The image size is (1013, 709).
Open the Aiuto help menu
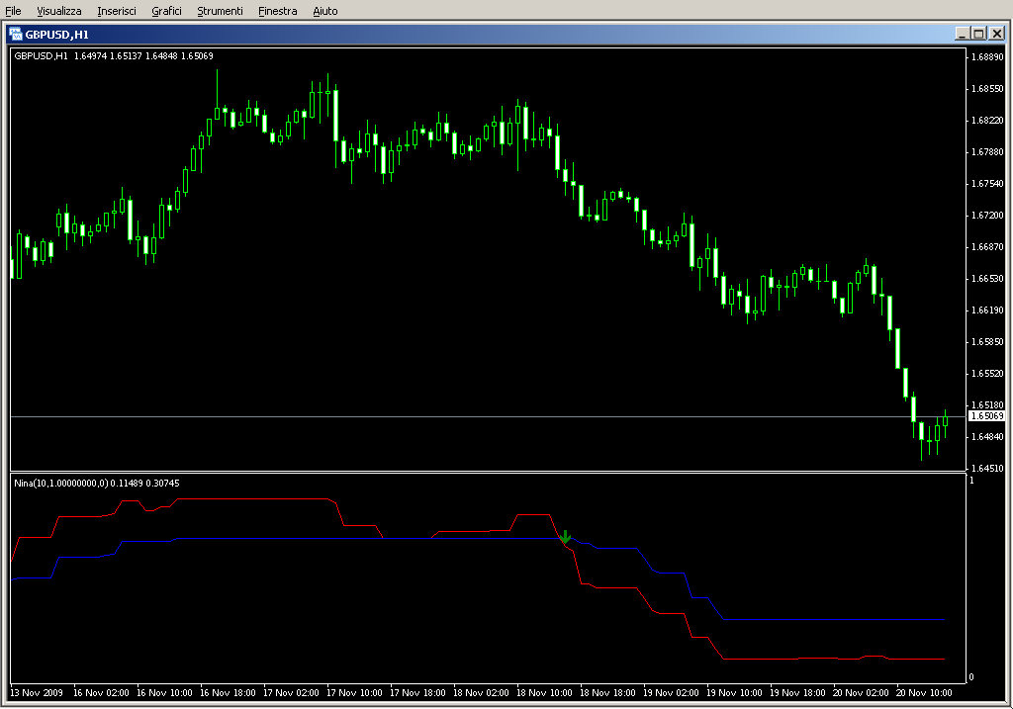324,11
